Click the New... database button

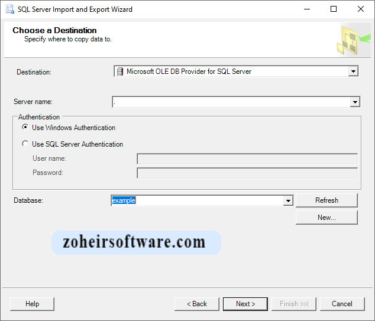click(x=326, y=218)
